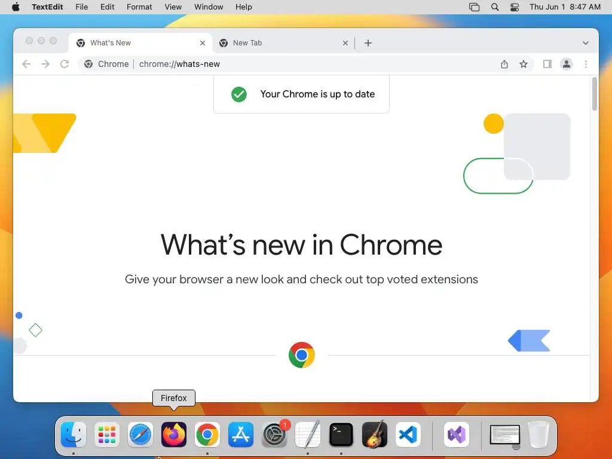This screenshot has height=459, width=612.
Task: Open the Format menu
Action: (139, 7)
